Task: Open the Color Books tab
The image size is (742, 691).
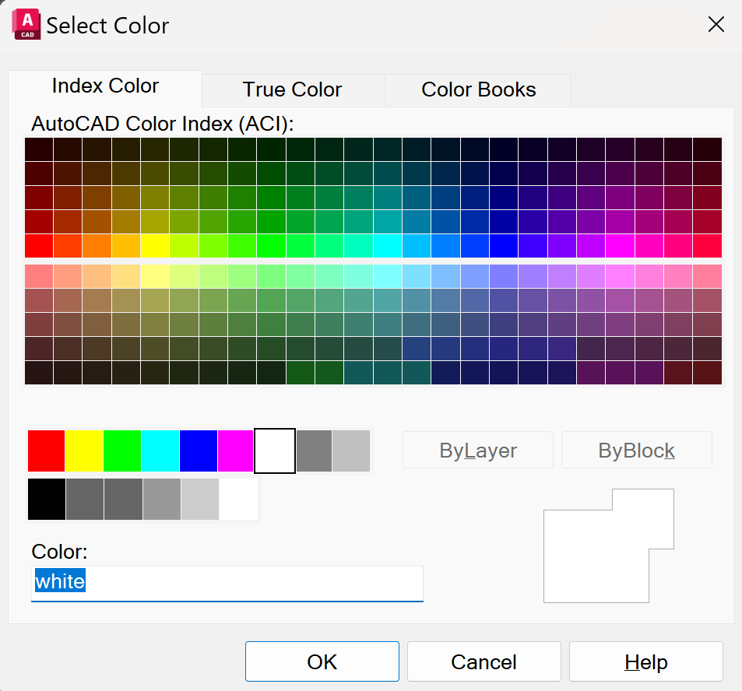Action: click(x=478, y=89)
